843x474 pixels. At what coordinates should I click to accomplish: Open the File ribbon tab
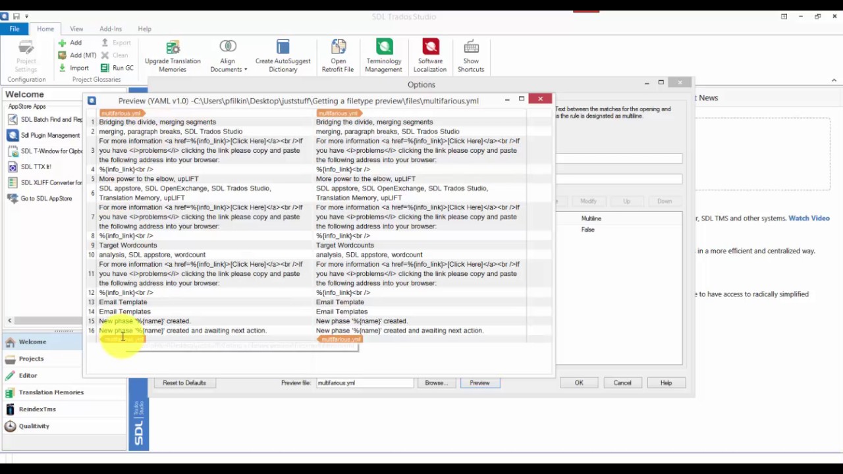click(x=14, y=29)
